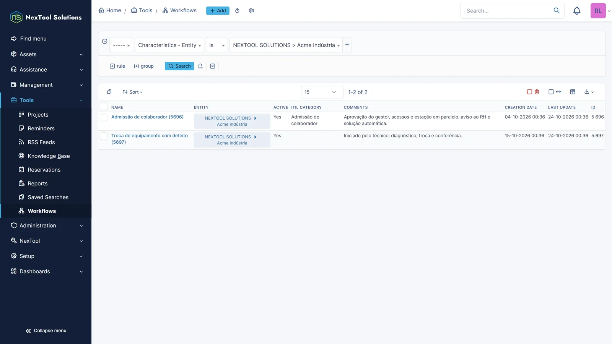Click the search-toggle icon left of Sort
The image size is (612, 344).
pos(109,92)
